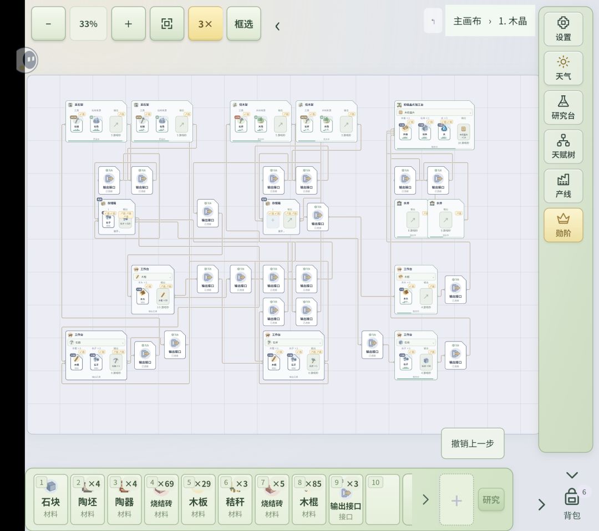Open the 天赋树 talent tree
The height and width of the screenshot is (531, 599).
[x=563, y=147]
